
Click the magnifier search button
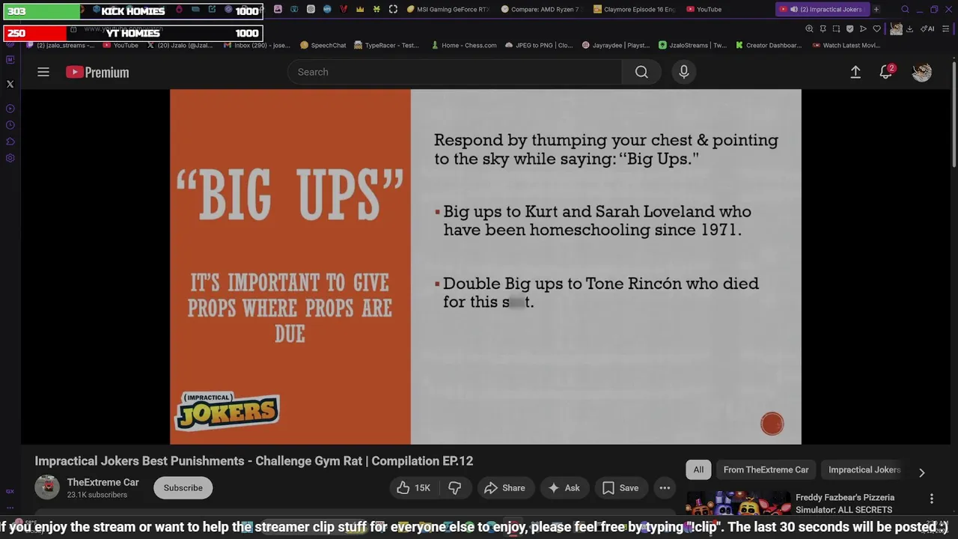coord(641,72)
